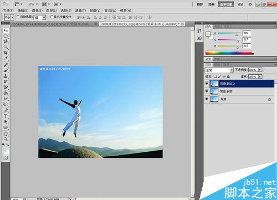This screenshot has width=277, height=200.
Task: Toggle Quick Mask mode at toolbox bottom
Action: point(6,158)
